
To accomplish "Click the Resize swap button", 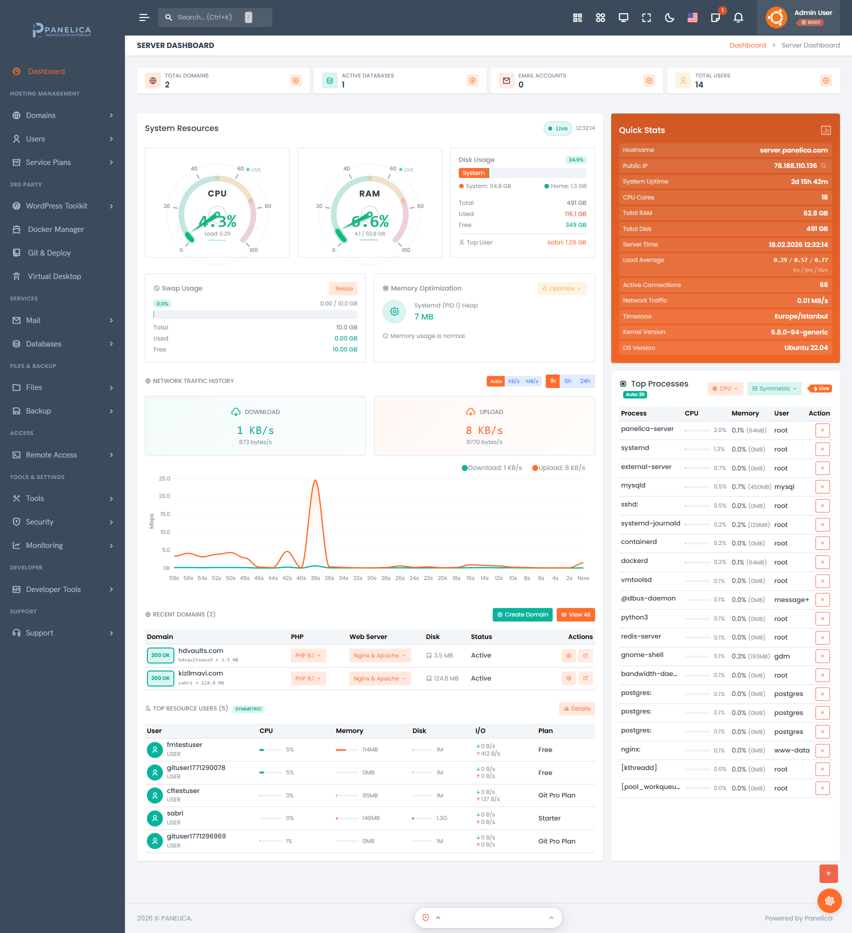I will pos(344,288).
